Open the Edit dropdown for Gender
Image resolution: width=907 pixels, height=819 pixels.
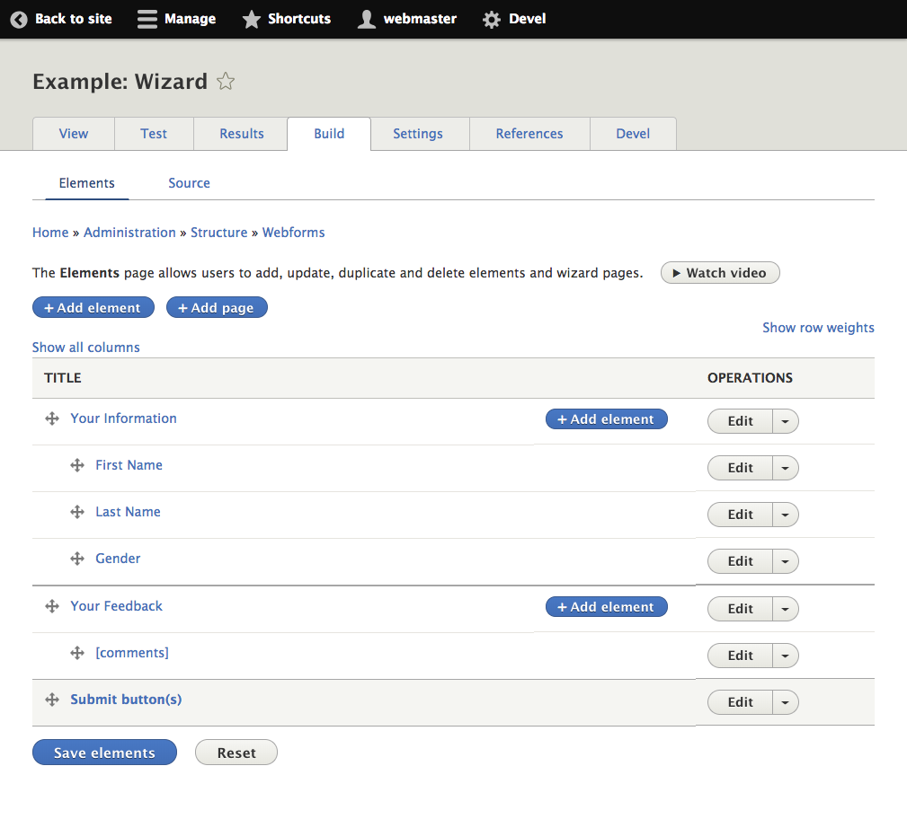pyautogui.click(x=786, y=560)
